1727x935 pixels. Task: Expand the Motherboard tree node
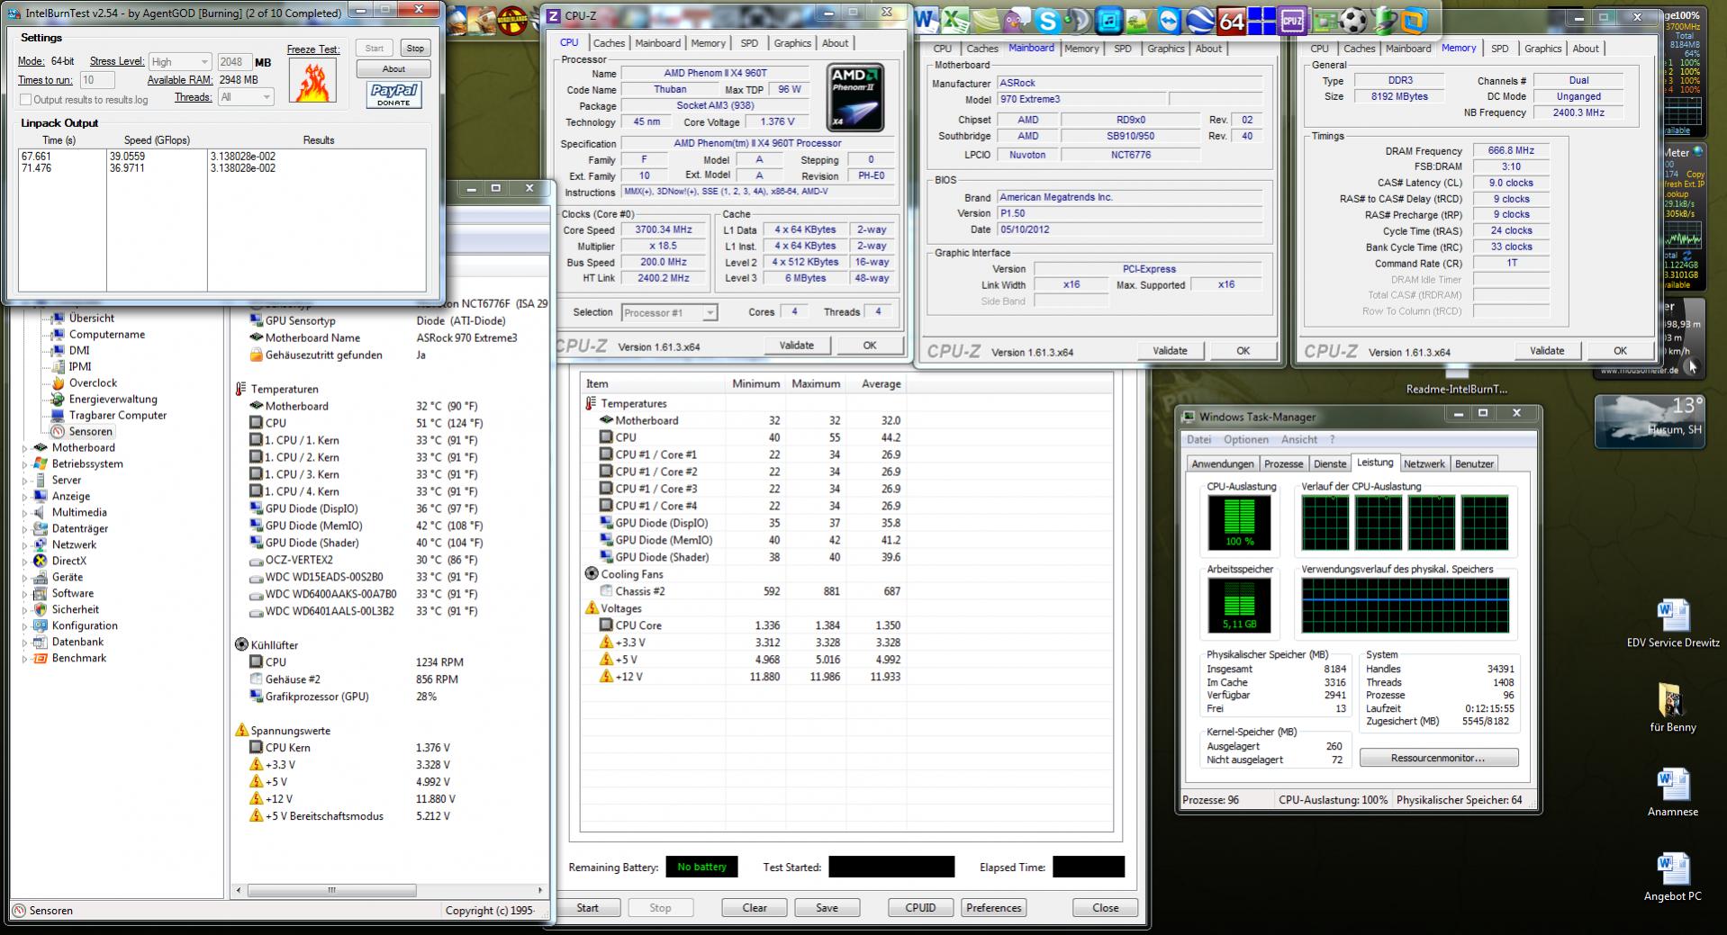[x=24, y=448]
